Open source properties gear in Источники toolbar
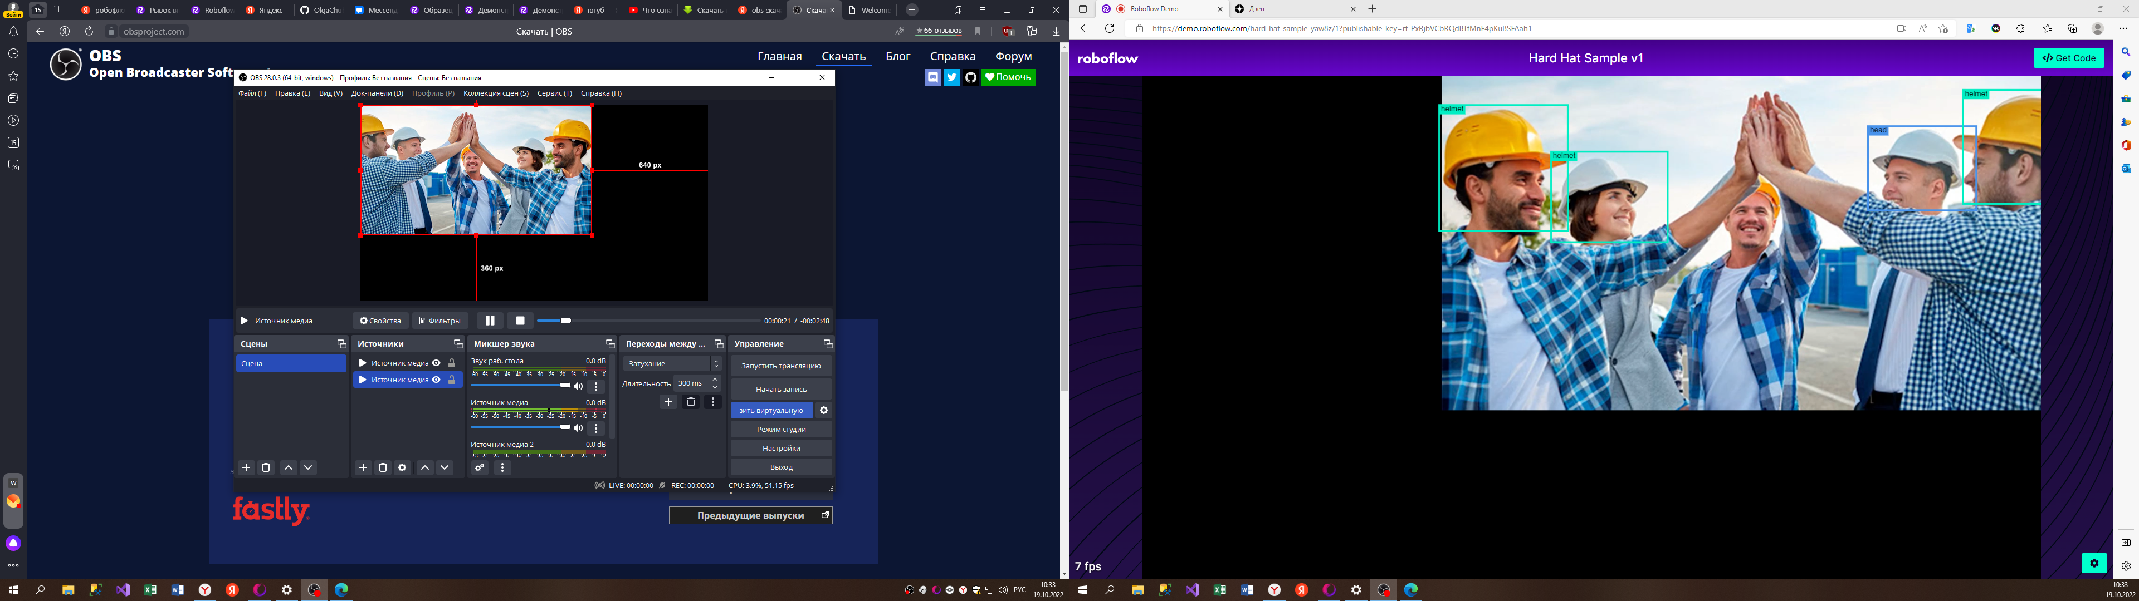This screenshot has width=2139, height=601. (x=403, y=467)
